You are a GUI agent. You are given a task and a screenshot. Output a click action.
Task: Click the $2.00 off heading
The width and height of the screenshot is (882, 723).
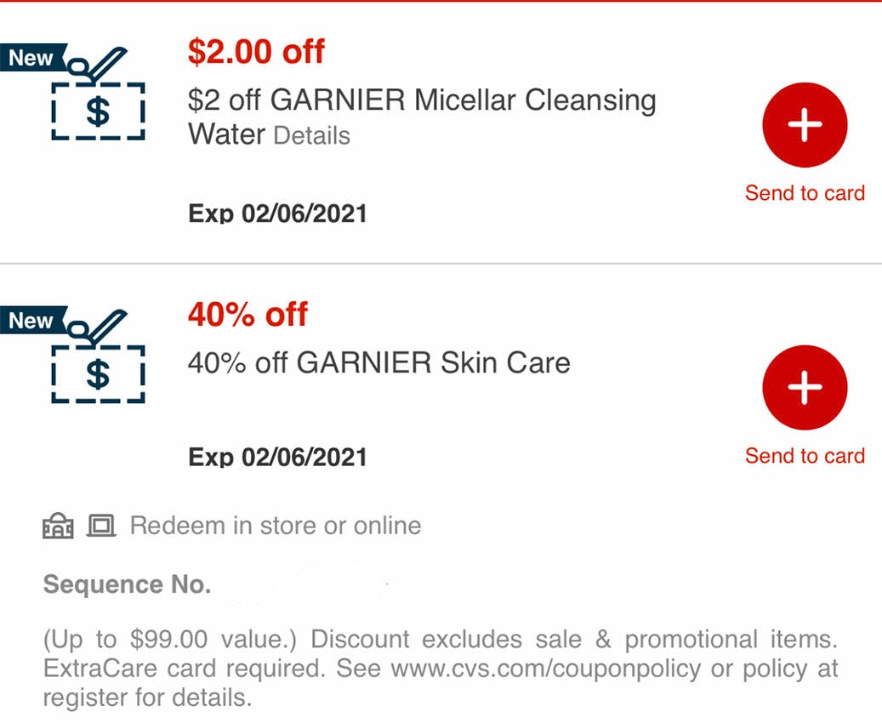[x=257, y=52]
